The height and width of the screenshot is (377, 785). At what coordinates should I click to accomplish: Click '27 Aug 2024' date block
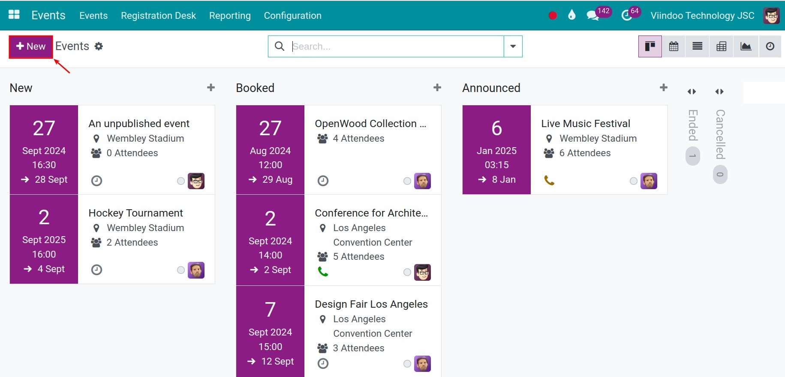point(270,150)
